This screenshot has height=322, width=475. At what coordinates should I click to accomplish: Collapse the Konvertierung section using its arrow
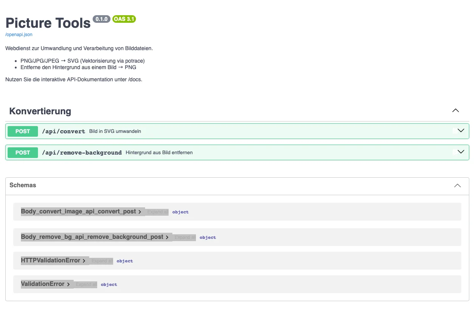click(x=456, y=111)
